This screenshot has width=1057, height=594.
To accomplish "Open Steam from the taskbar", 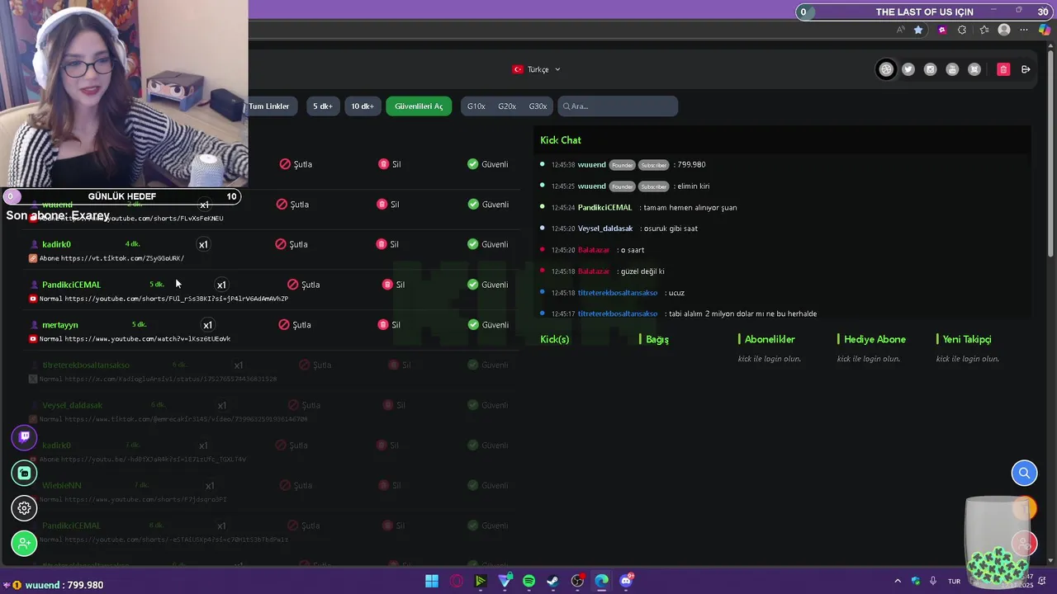I will 552,581.
